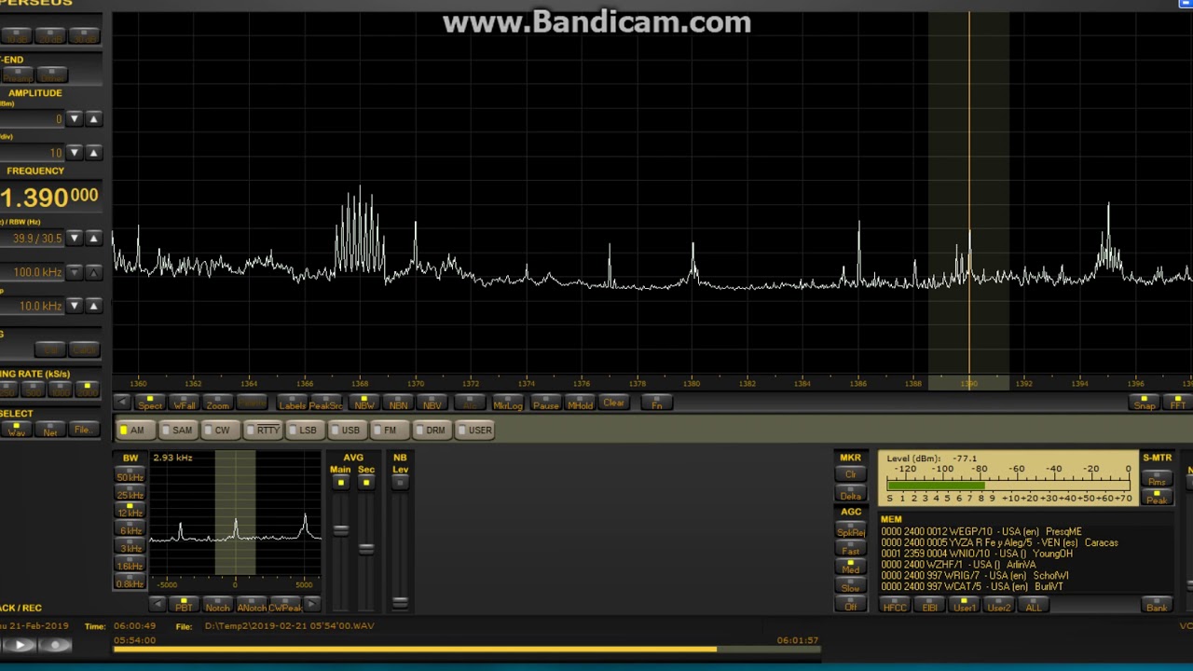Click the Fn function button
The width and height of the screenshot is (1193, 671).
tap(657, 403)
